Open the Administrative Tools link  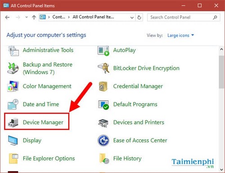[48, 50]
